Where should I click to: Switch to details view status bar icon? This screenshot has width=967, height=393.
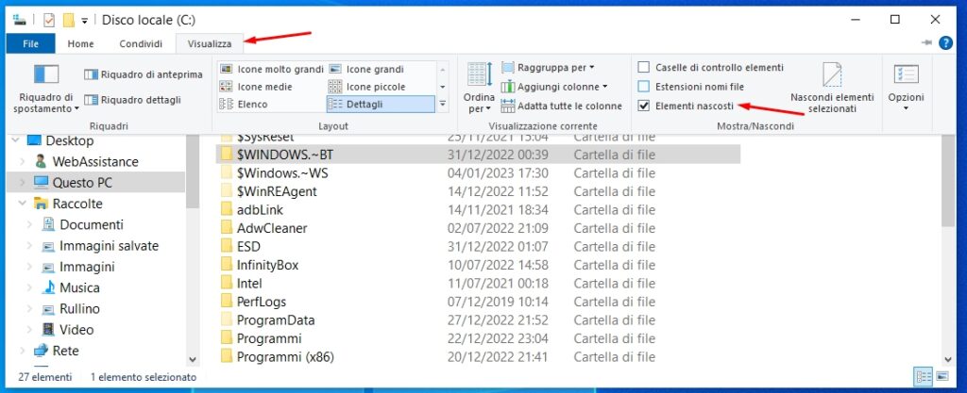pos(924,376)
